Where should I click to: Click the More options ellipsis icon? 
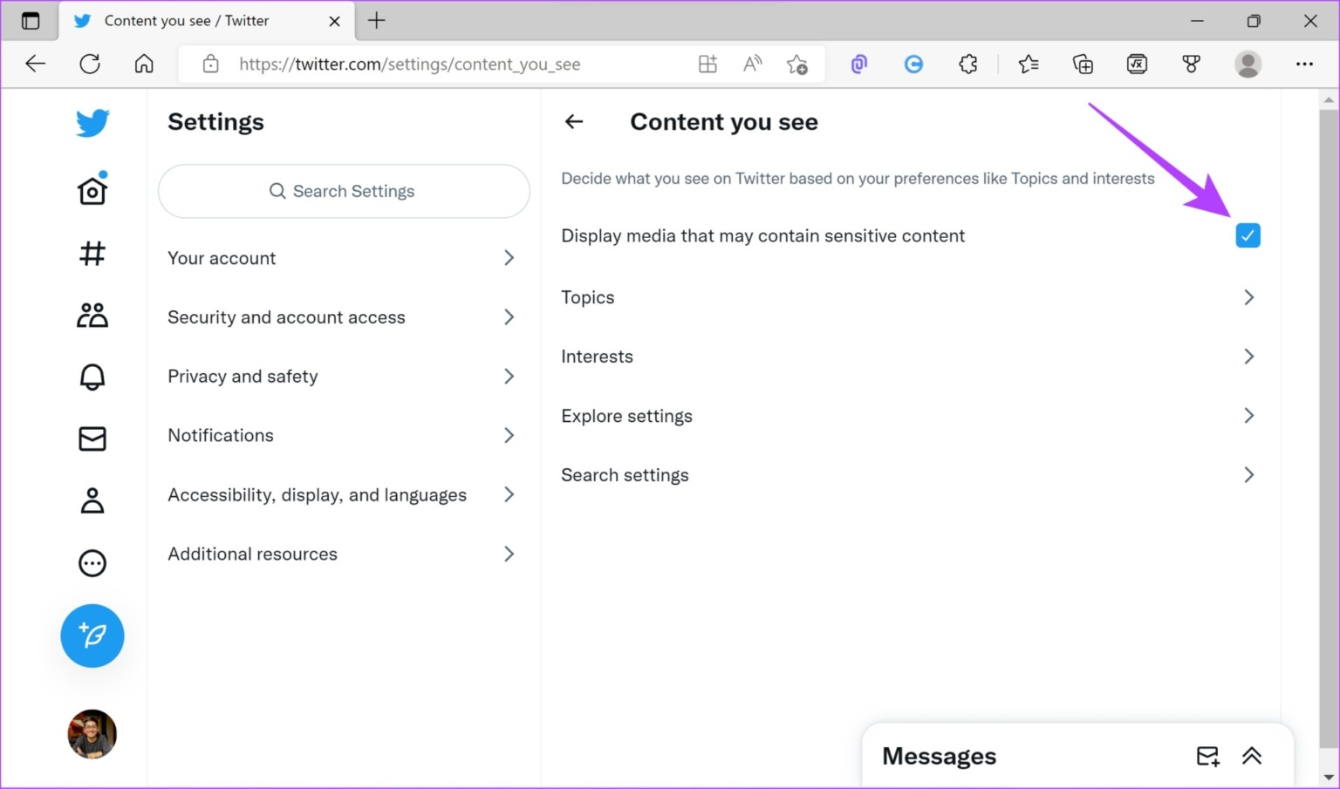(x=91, y=562)
